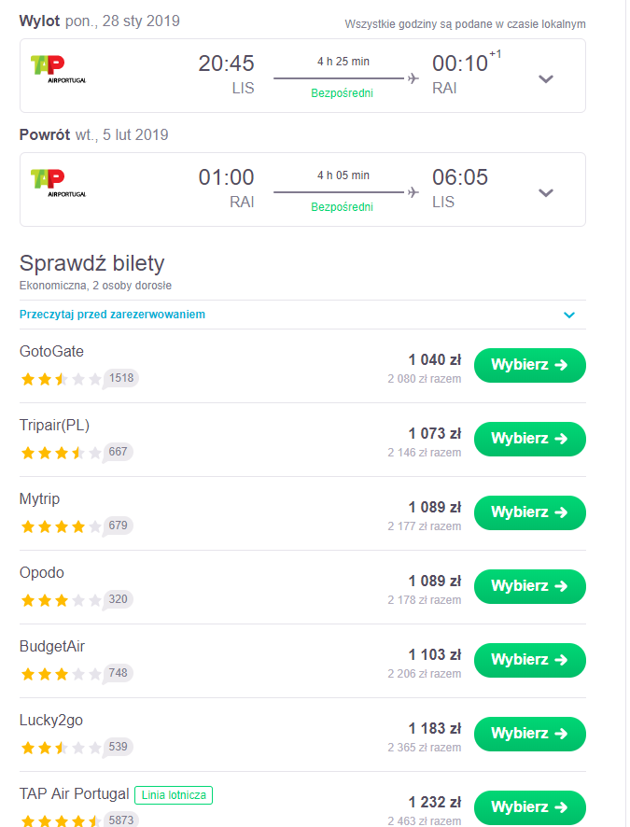
Task: Pick Lucky2go offer for 1 183 zł
Action: pyautogui.click(x=530, y=735)
